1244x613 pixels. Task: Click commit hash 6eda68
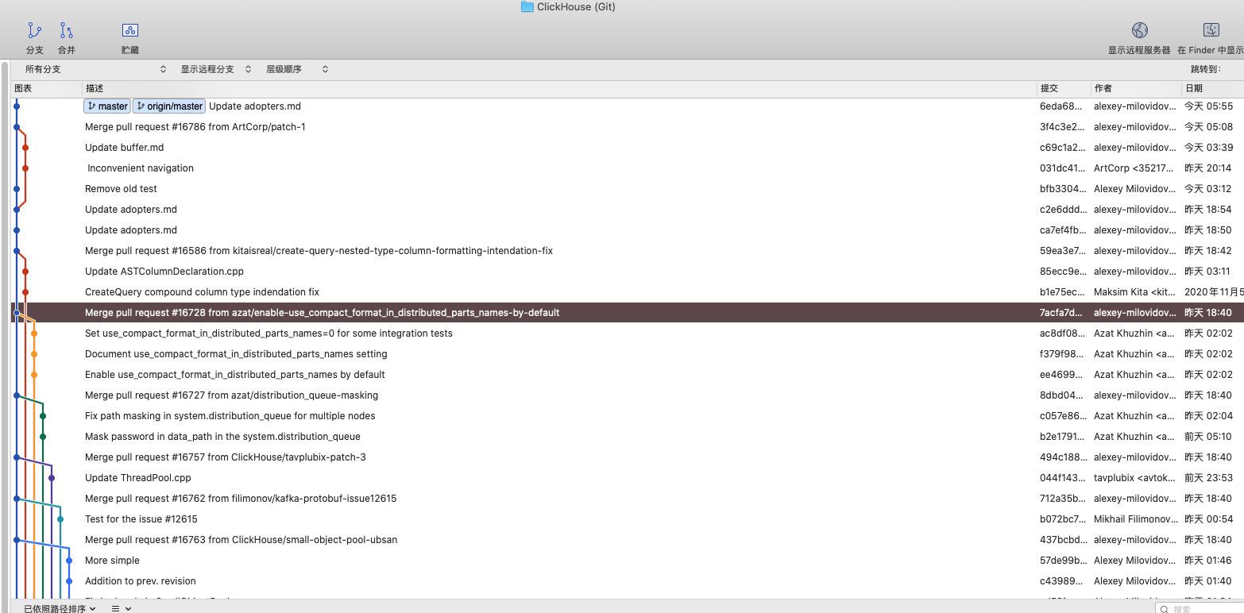tap(1060, 106)
